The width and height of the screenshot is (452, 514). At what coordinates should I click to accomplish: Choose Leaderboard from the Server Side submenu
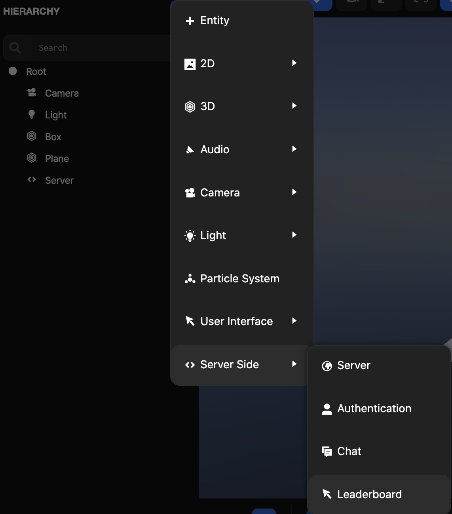pos(369,494)
